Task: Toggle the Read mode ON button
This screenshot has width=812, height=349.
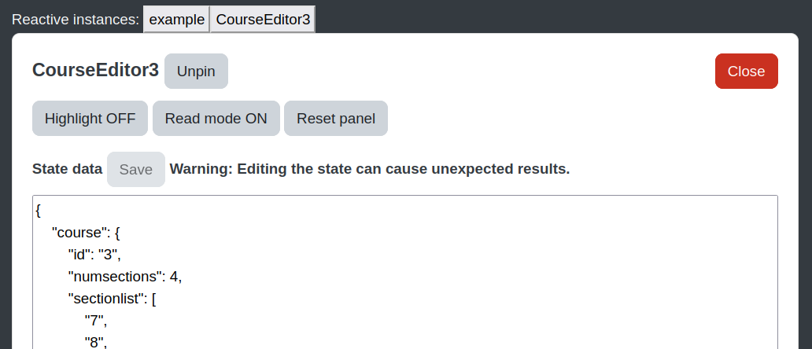Action: point(216,119)
